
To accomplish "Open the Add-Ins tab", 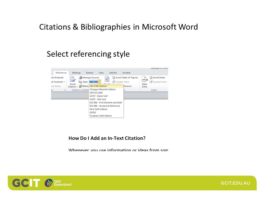I will tap(113, 73).
